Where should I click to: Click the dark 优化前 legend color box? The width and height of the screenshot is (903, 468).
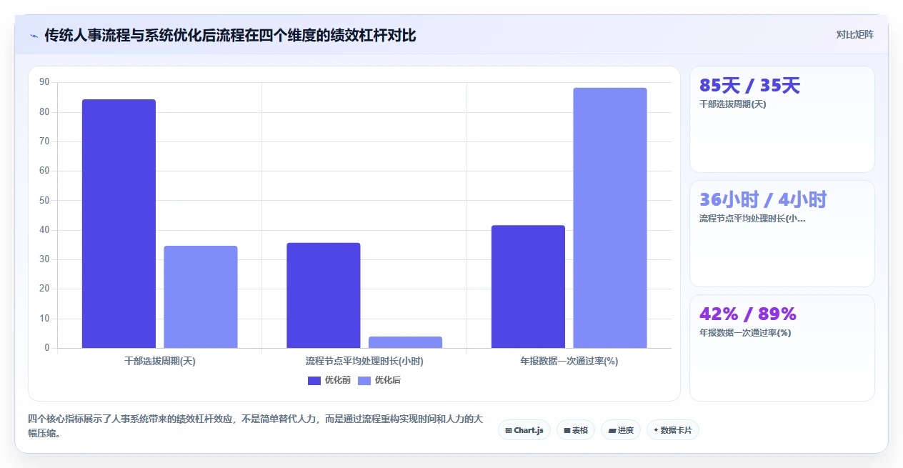pos(314,380)
